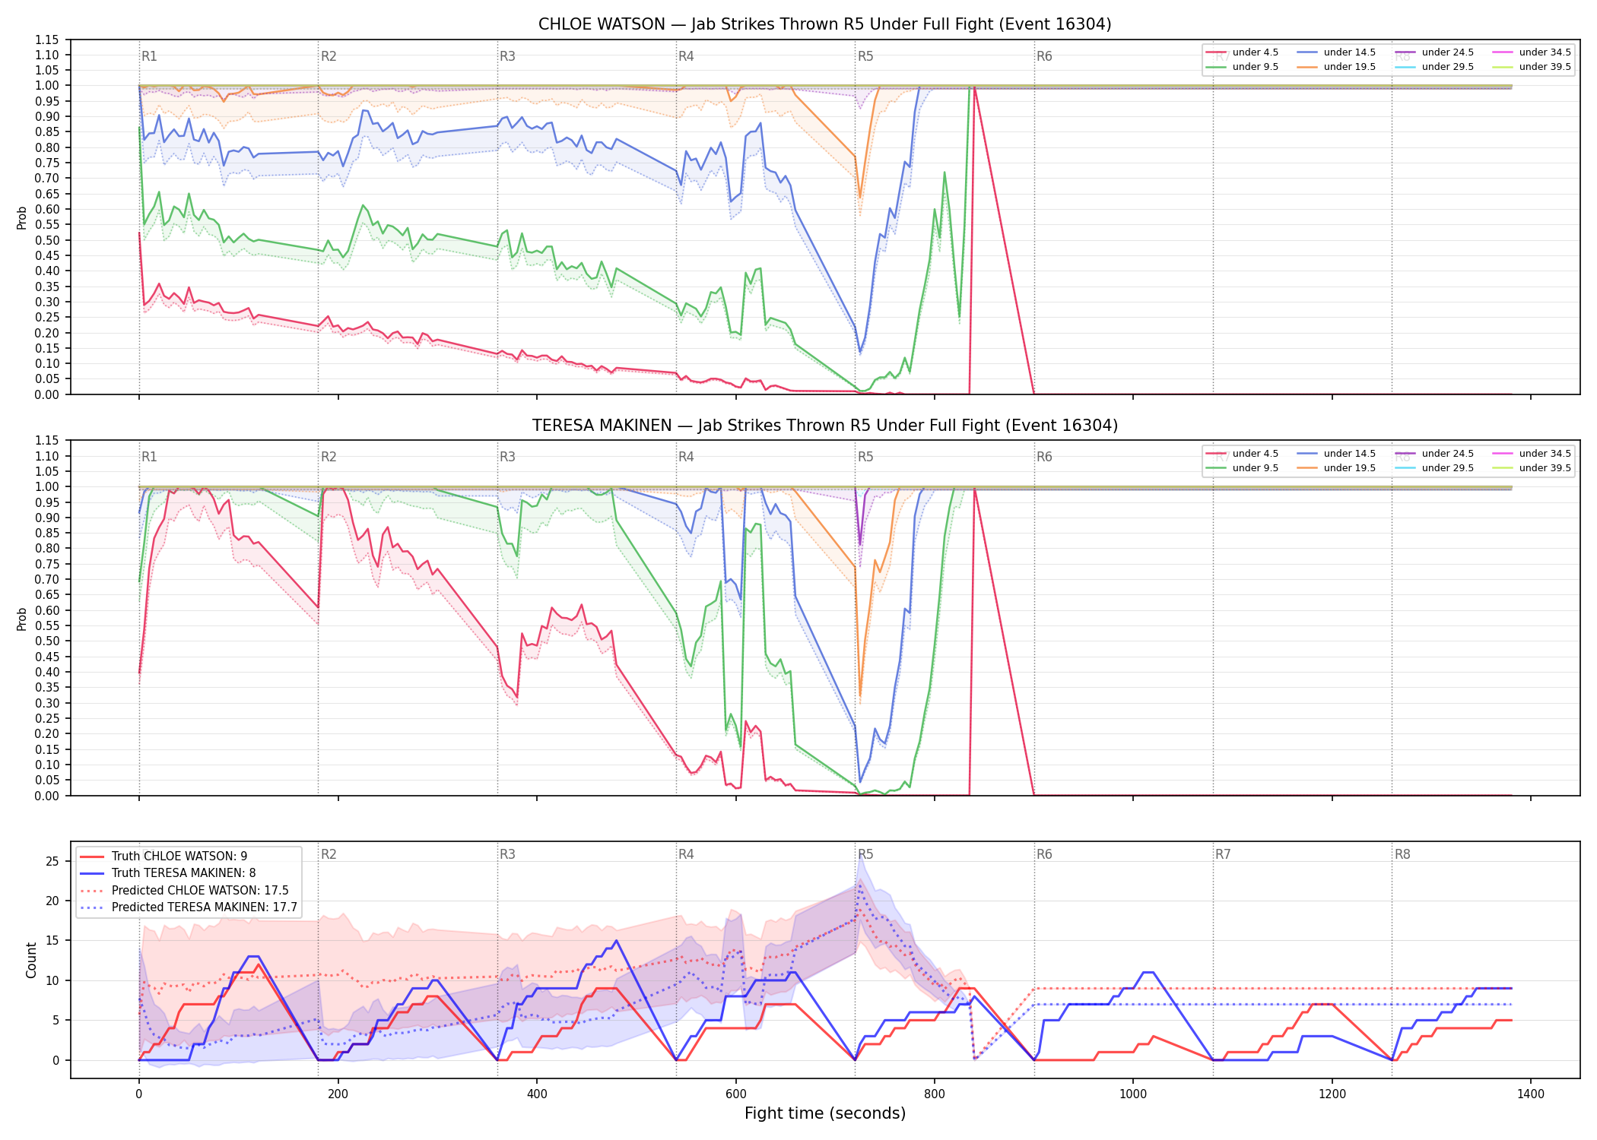Click the R3 marker in the Count chart

(507, 854)
